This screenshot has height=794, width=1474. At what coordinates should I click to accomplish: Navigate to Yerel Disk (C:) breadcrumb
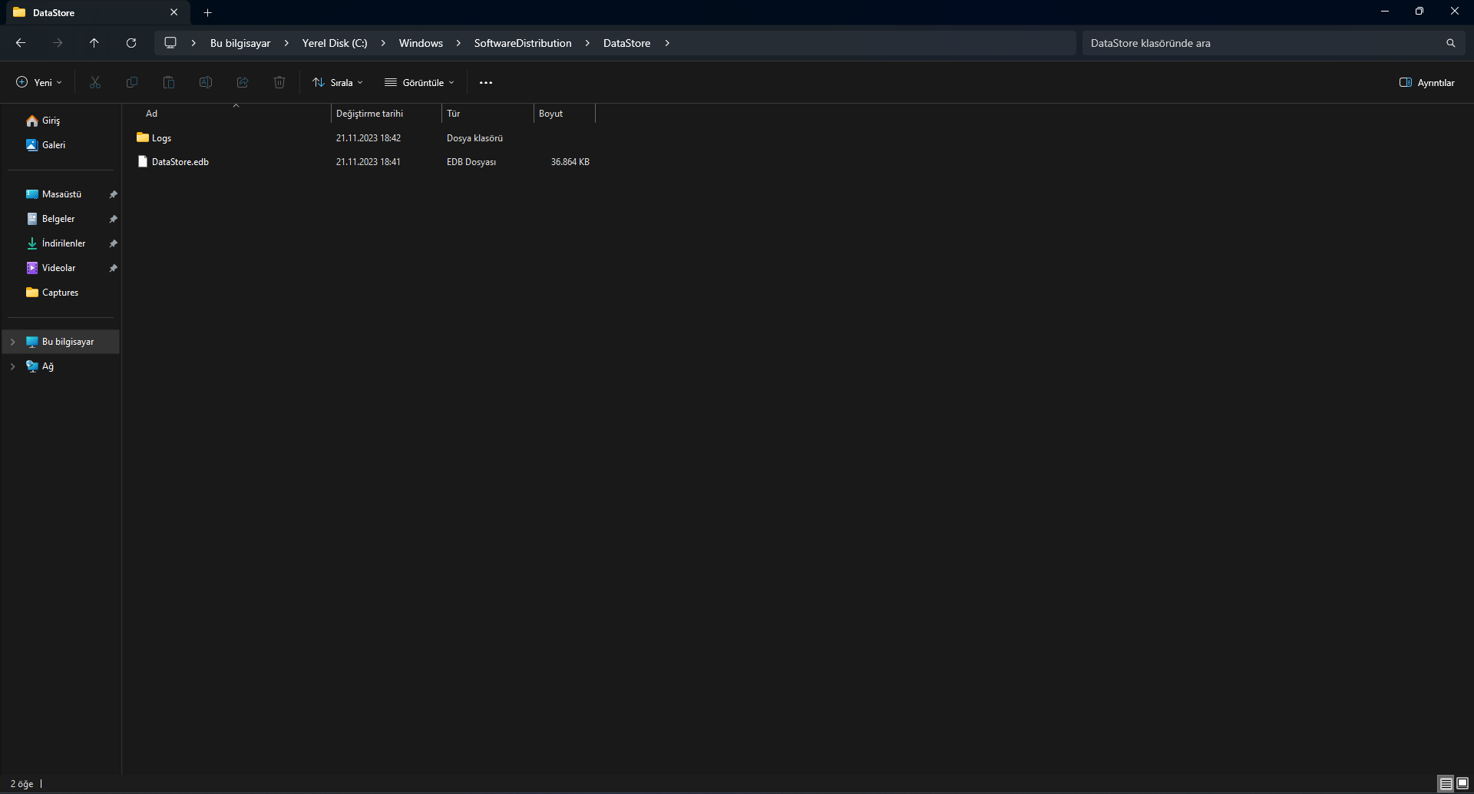click(335, 43)
